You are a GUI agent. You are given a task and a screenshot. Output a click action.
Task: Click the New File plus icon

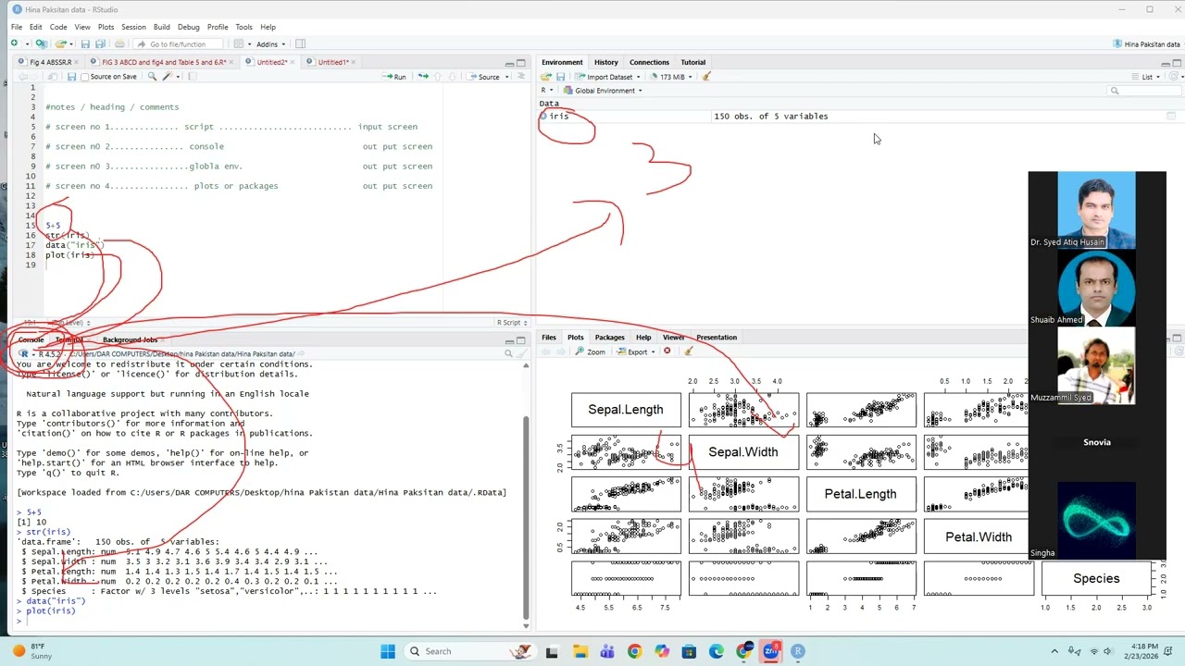coord(15,43)
